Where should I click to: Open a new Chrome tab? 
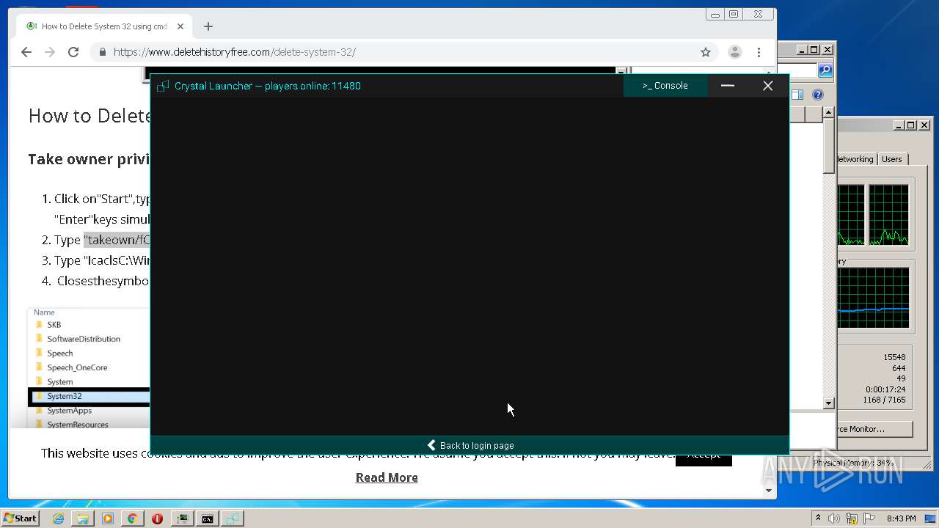(208, 26)
